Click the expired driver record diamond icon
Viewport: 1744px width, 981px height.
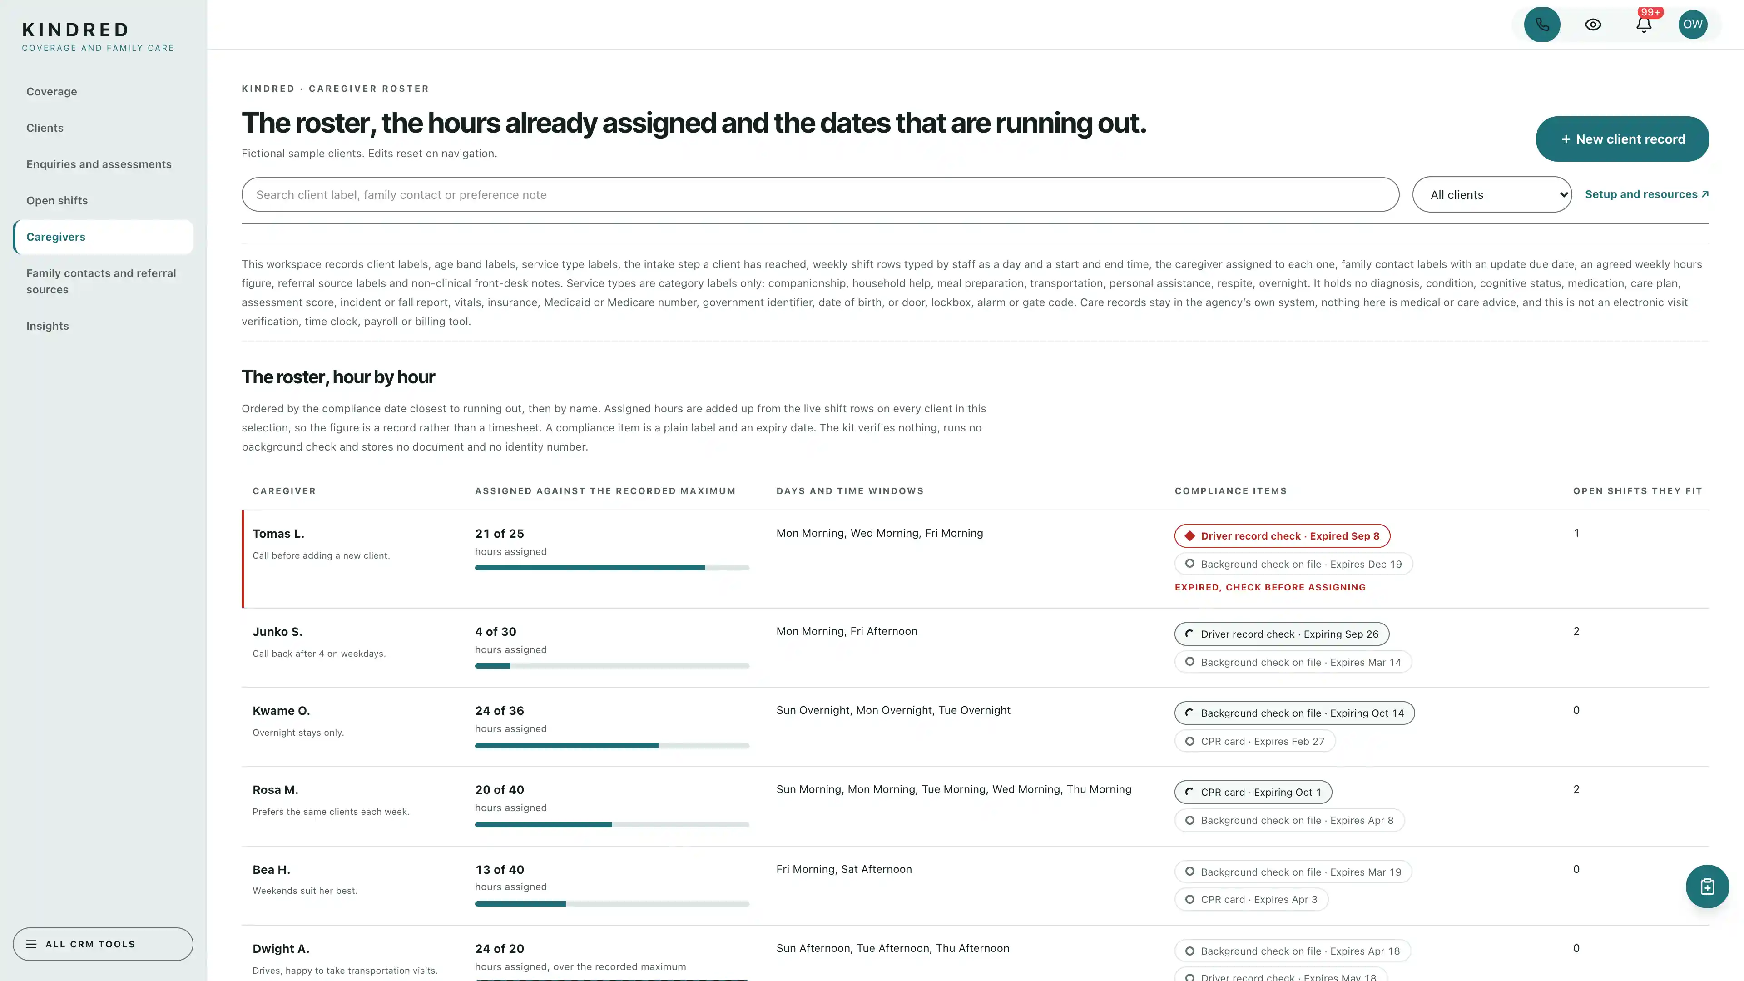pyautogui.click(x=1189, y=535)
